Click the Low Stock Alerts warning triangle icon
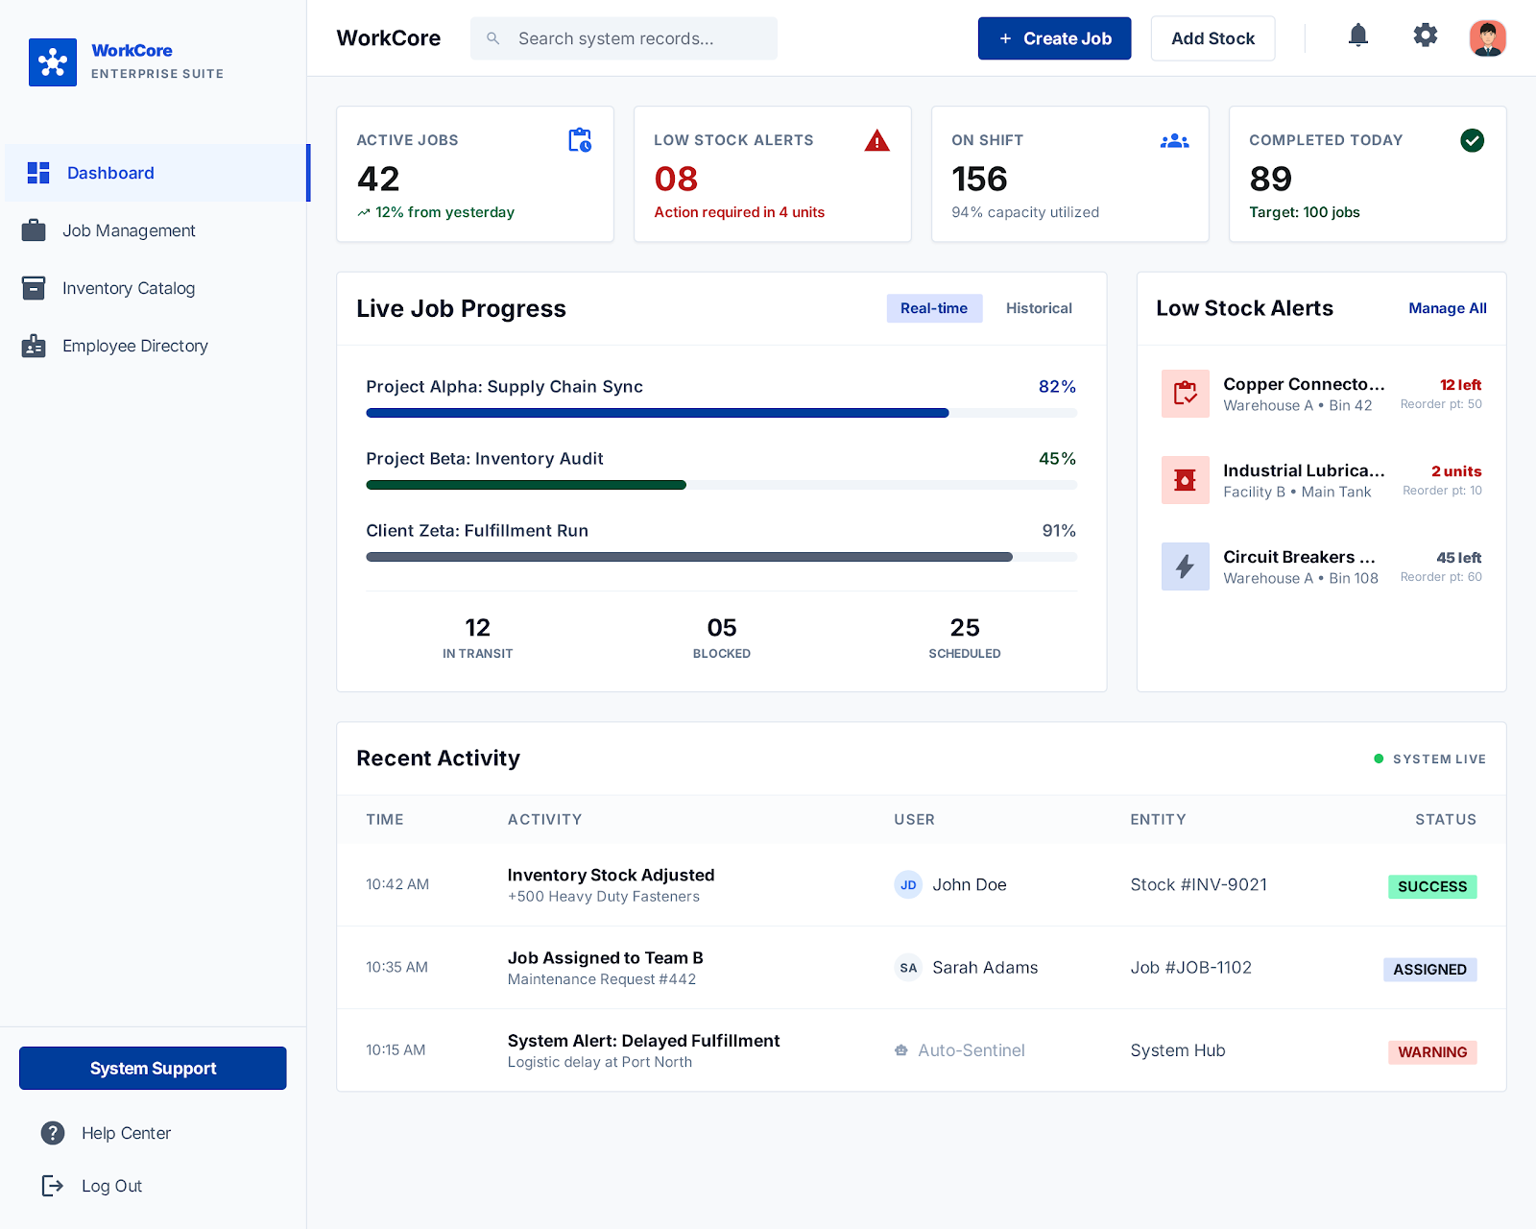The image size is (1536, 1229). tap(876, 140)
